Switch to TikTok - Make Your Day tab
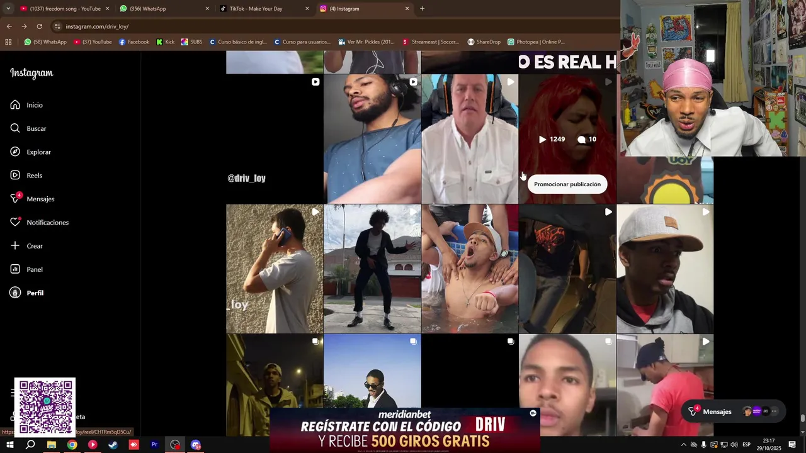Screen dimensions: 806x453 pyautogui.click(x=264, y=9)
